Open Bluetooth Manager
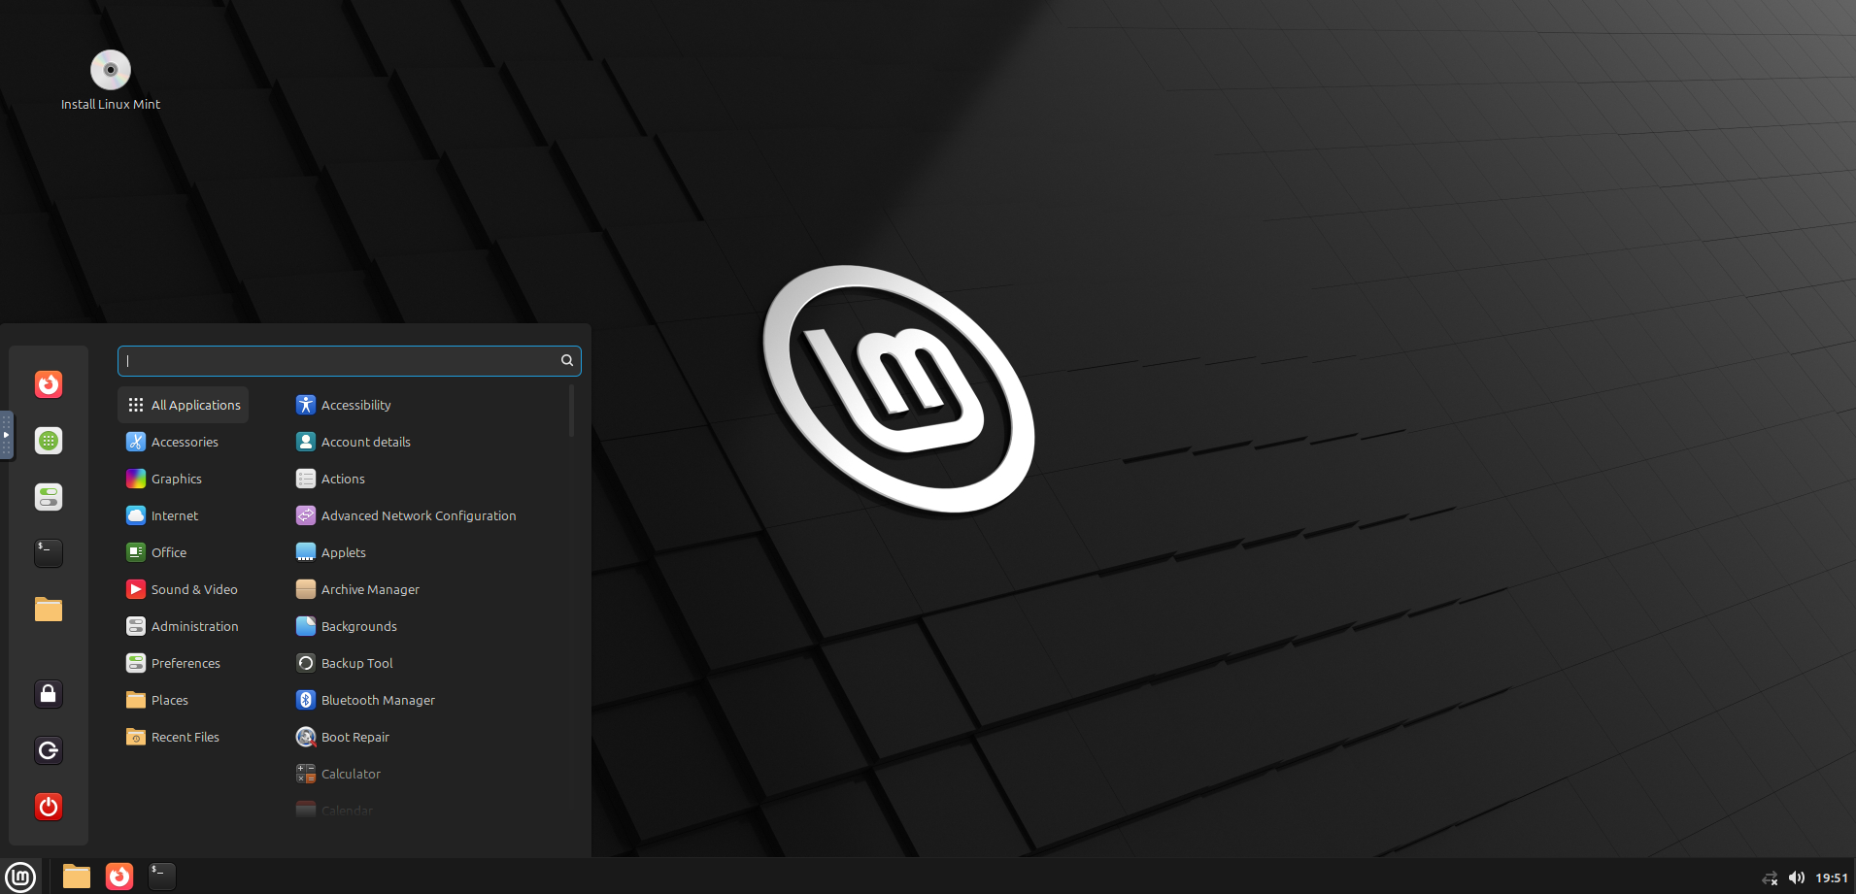The image size is (1856, 894). point(427,700)
